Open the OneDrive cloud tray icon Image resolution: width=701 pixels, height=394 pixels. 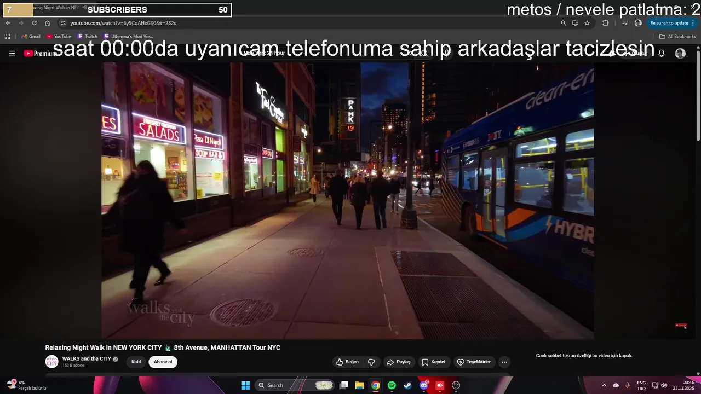click(x=616, y=385)
